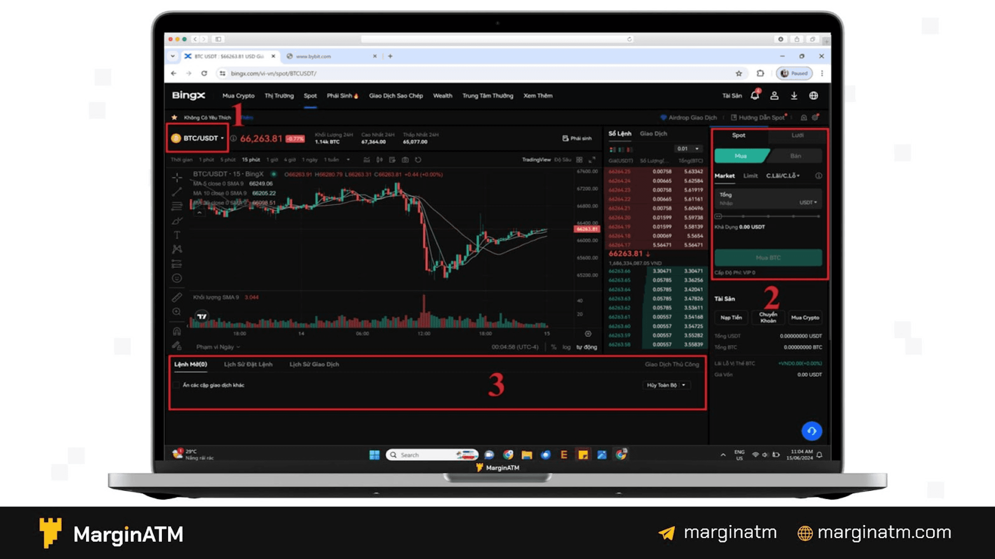
Task: Toggle log scale on chart
Action: pos(567,347)
